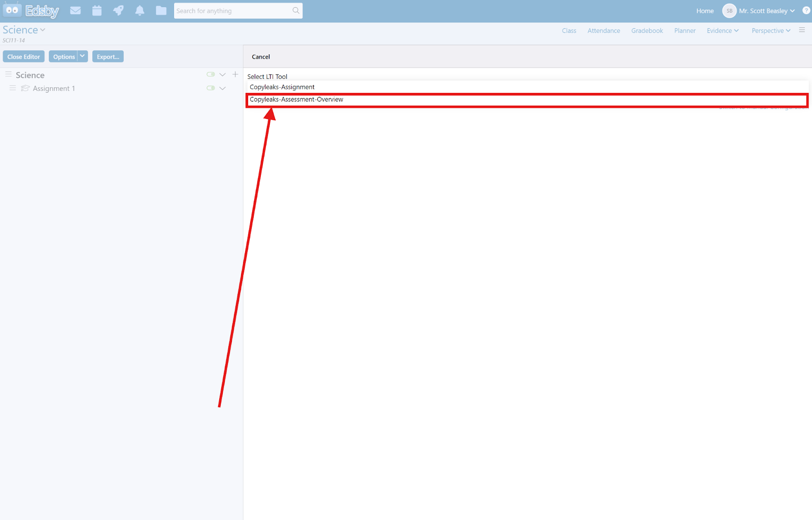Screen dimensions: 812x520
Task: Go to the Planner tab
Action: point(685,30)
